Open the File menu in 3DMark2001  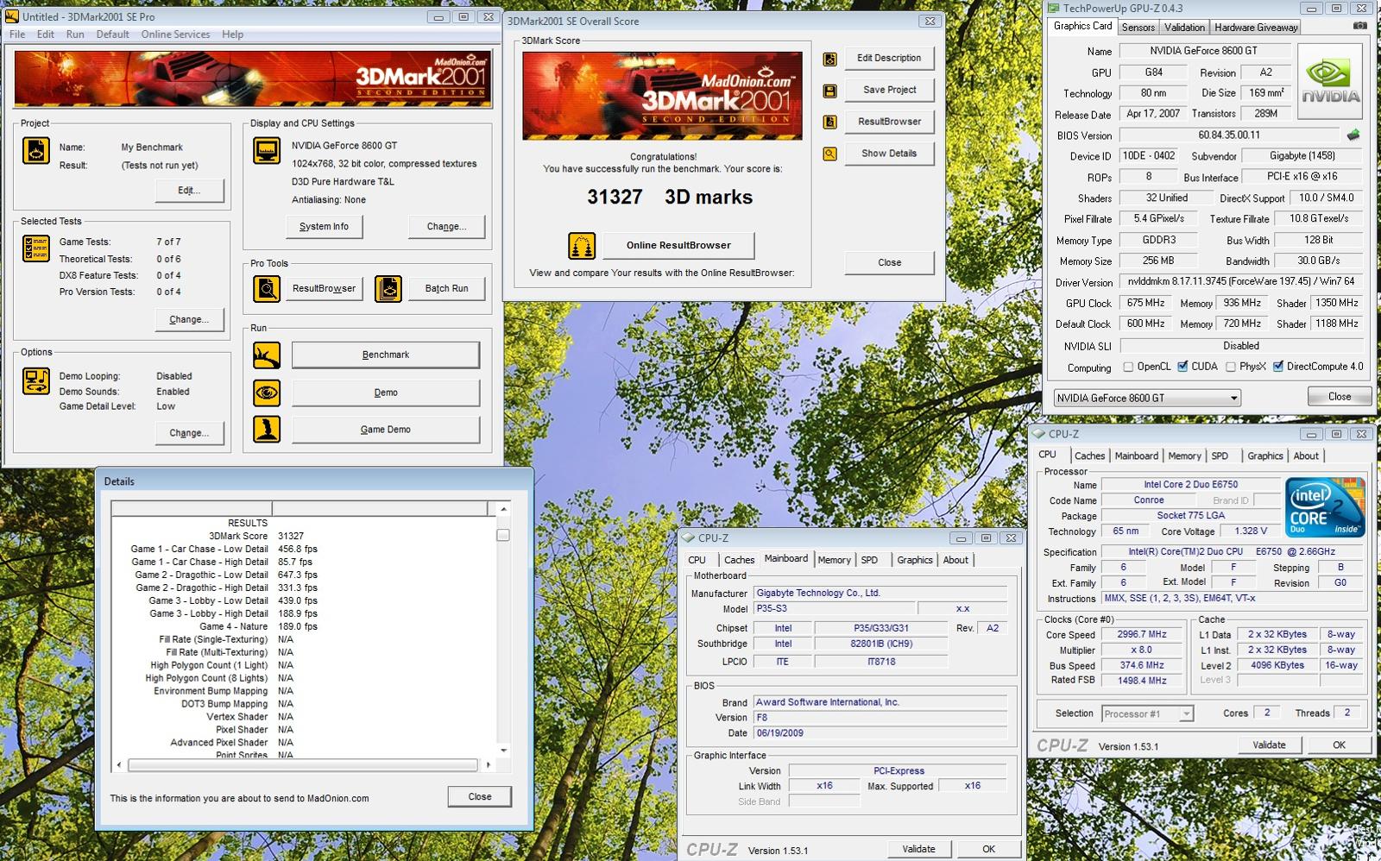pos(17,35)
